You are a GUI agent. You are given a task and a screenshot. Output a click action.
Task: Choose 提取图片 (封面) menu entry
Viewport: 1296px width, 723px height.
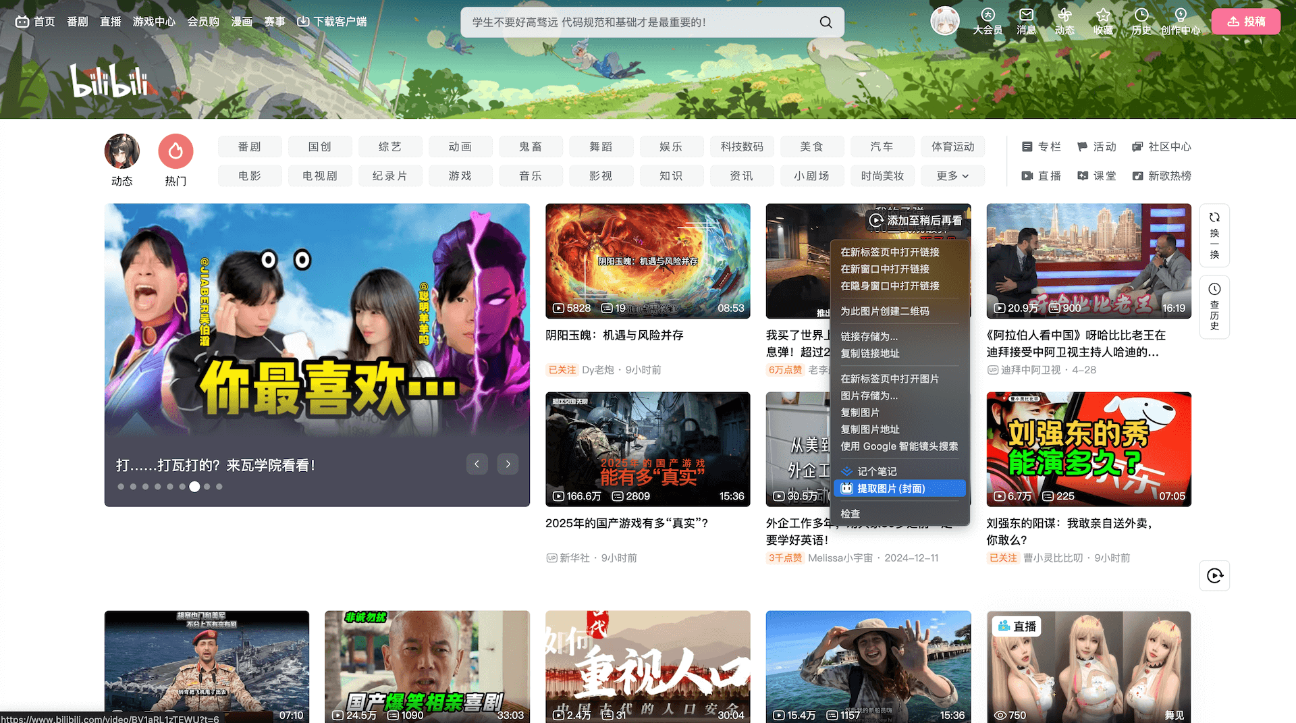(x=900, y=488)
